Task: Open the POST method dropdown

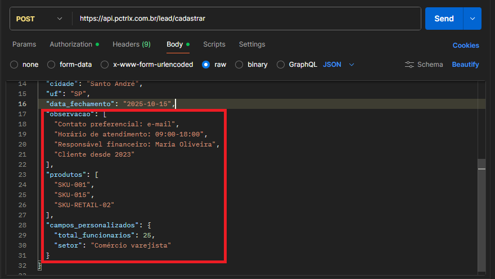Action: (x=39, y=19)
